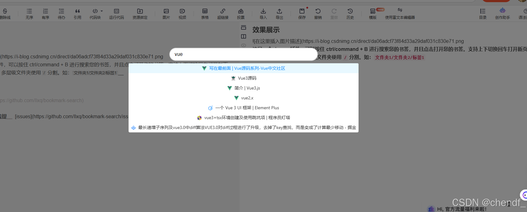The image size is (527, 212).
Task: Insert a video (视频)
Action: coord(182,14)
